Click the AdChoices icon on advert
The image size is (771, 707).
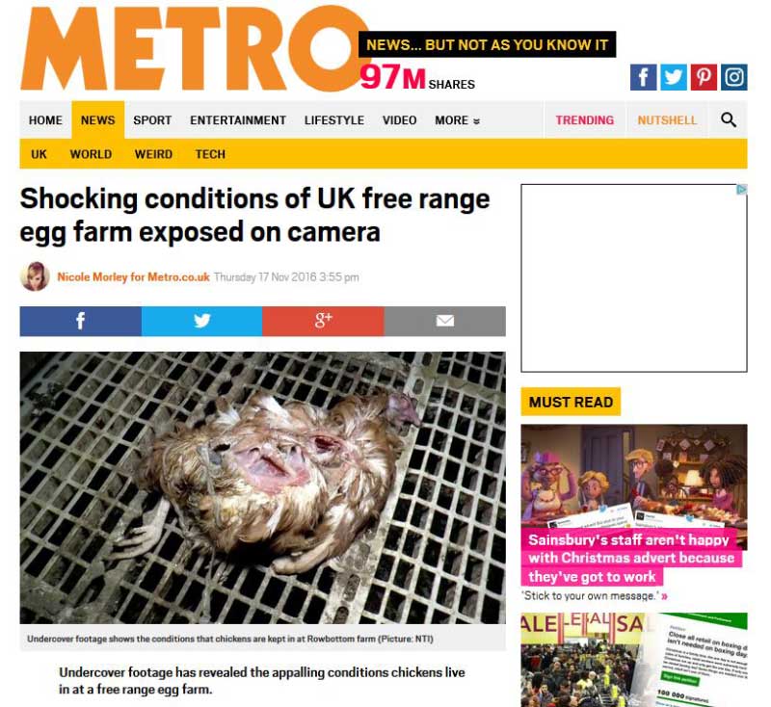(x=741, y=190)
